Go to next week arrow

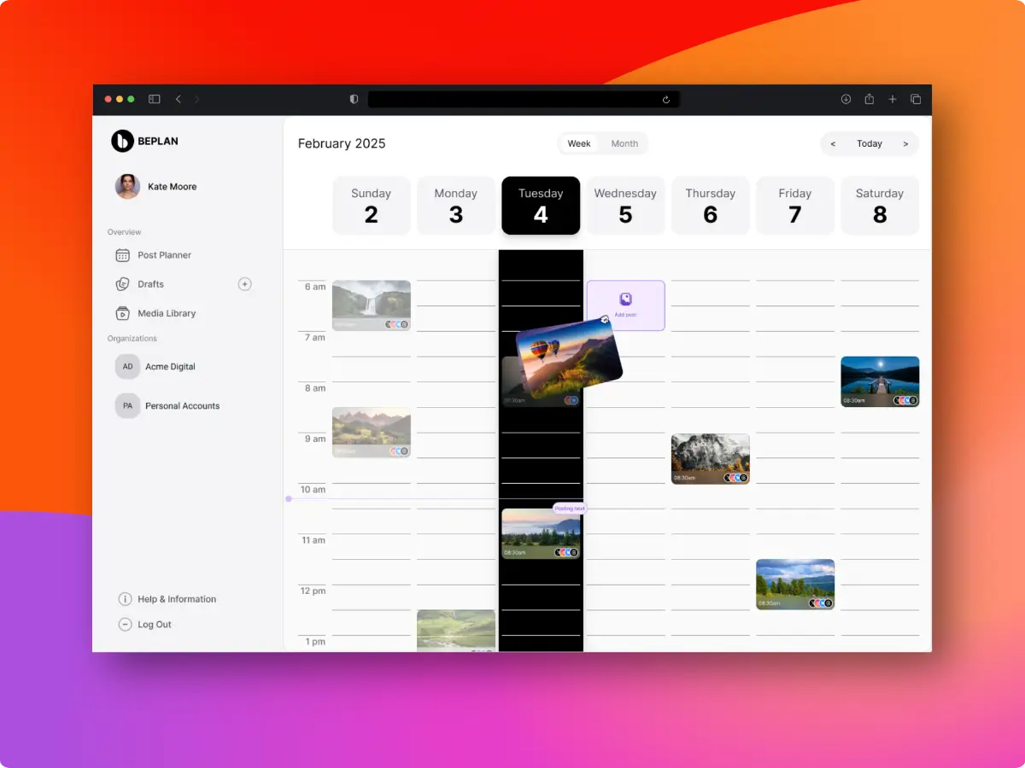[905, 143]
